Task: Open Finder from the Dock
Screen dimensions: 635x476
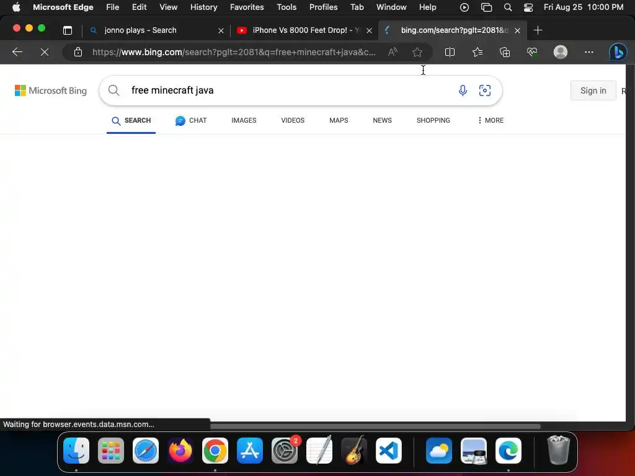Action: point(76,451)
